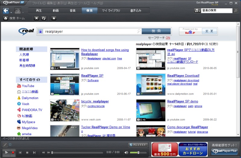Image resolution: width=241 pixels, height=158 pixels.
Task: Click the magnifier button beside 音楽の検索
Action: click(x=235, y=11)
